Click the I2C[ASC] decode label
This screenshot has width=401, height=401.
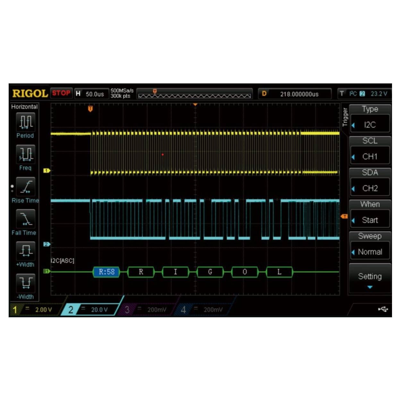63,260
